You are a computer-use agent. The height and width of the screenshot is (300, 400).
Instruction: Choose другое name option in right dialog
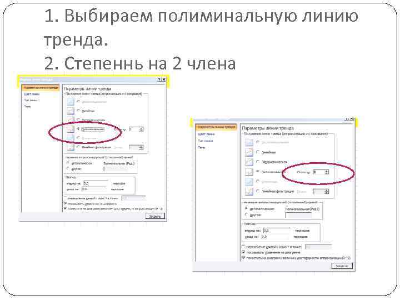[x=247, y=214]
